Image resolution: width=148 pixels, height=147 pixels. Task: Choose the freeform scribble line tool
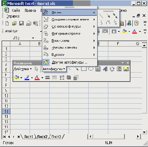[115, 23]
